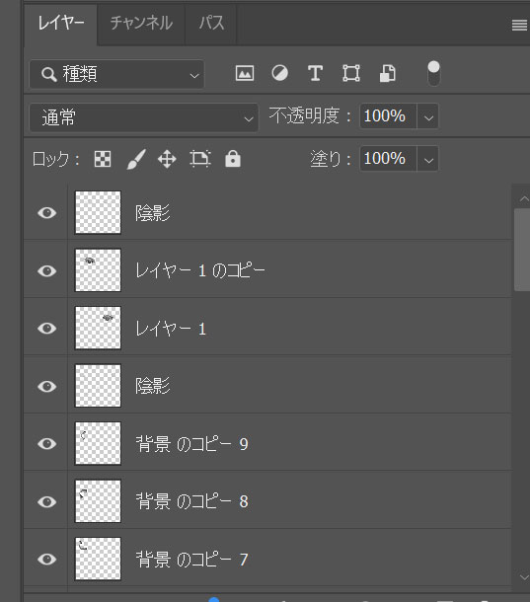The width and height of the screenshot is (530, 602).
Task: Switch to the パス tab
Action: [x=211, y=23]
